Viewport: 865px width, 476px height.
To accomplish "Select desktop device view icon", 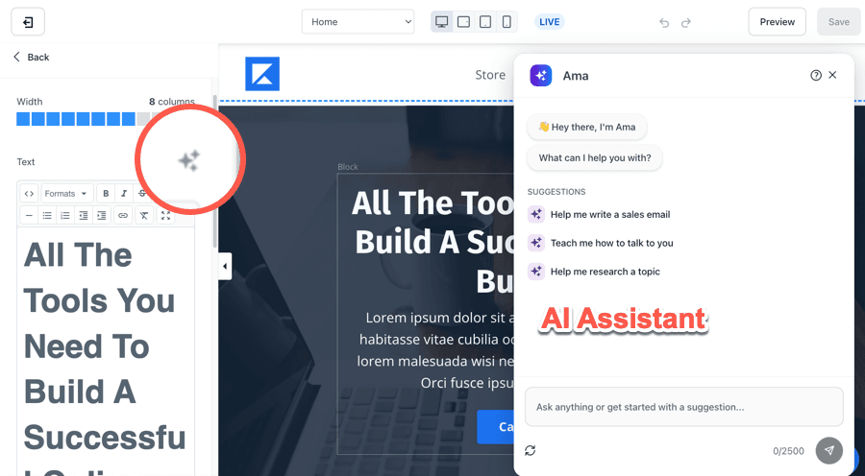I will 441,22.
